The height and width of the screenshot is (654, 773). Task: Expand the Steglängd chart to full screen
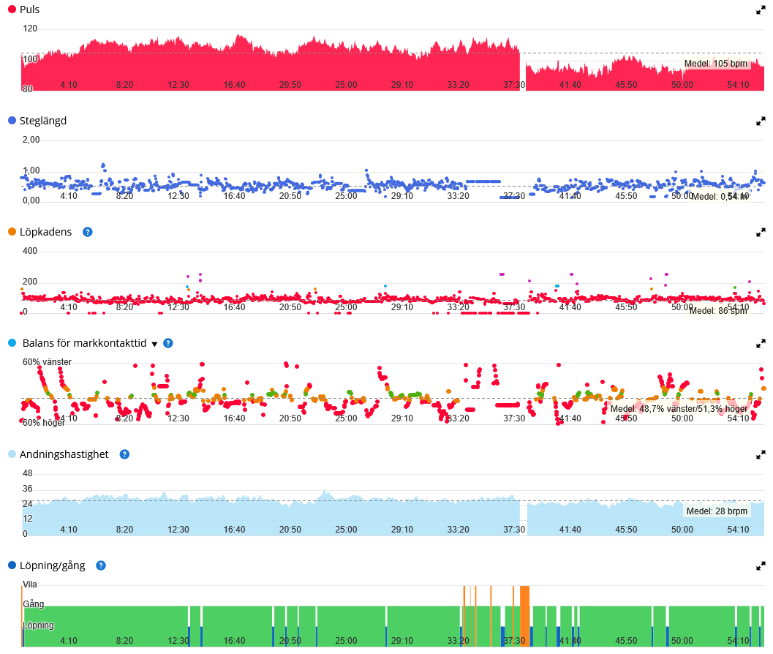761,121
